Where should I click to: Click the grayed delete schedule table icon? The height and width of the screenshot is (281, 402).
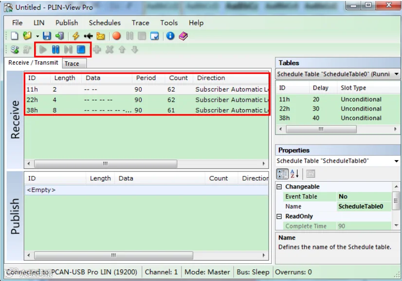(27, 49)
